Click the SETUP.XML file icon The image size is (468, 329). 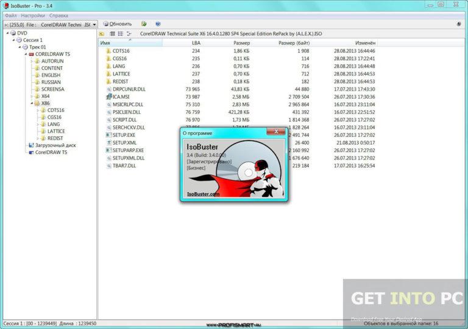click(x=109, y=143)
